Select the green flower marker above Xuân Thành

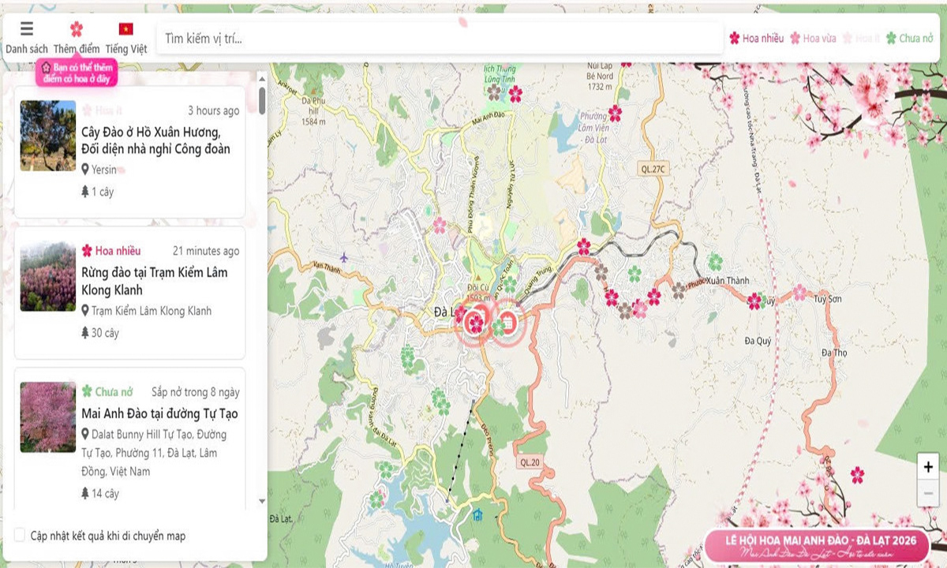[715, 262]
